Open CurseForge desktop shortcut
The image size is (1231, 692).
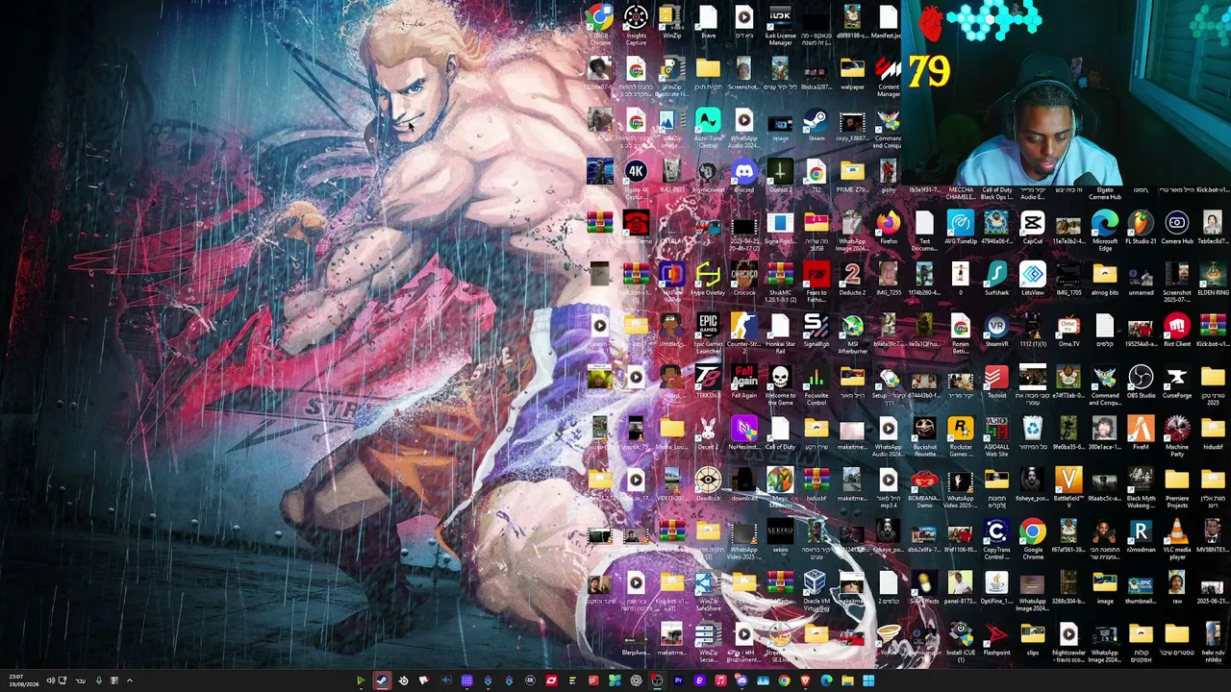click(1176, 383)
